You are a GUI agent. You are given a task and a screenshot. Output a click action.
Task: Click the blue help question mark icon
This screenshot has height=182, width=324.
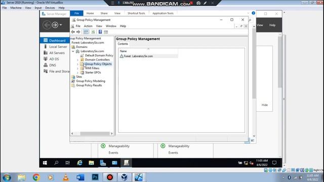click(x=253, y=13)
